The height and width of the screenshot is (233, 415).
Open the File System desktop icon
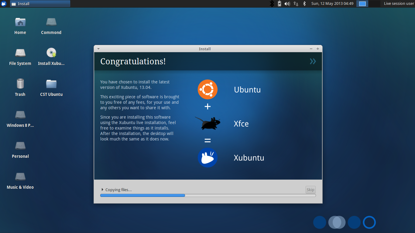pos(20,53)
